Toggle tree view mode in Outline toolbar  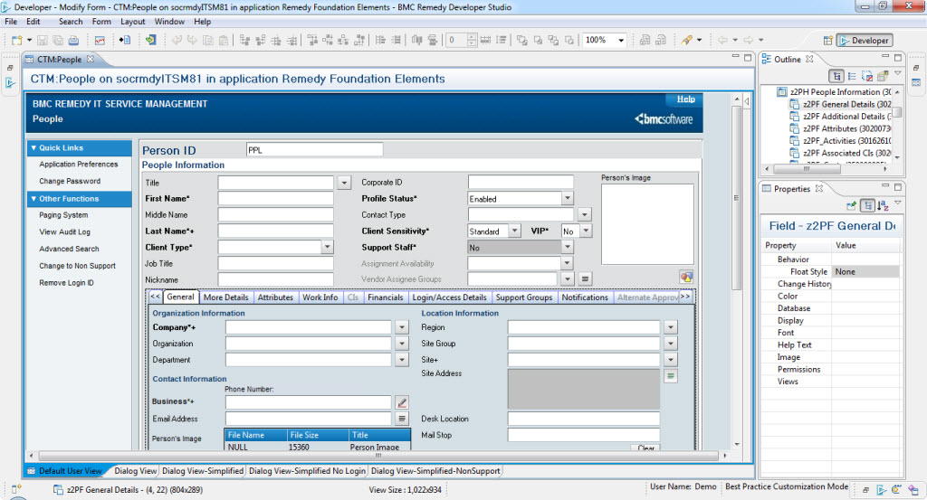[x=836, y=76]
